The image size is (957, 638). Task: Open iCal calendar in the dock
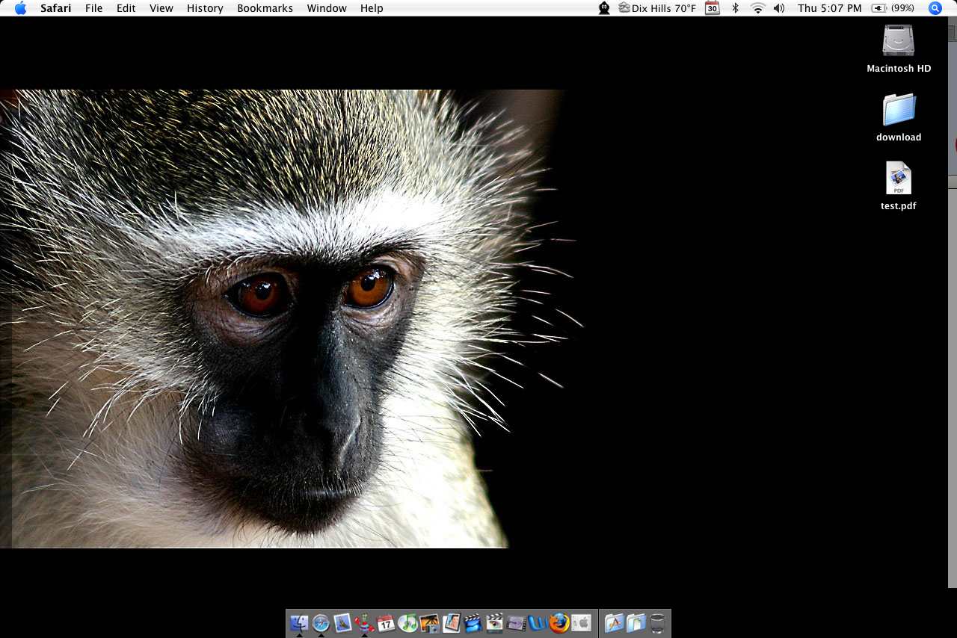386,622
